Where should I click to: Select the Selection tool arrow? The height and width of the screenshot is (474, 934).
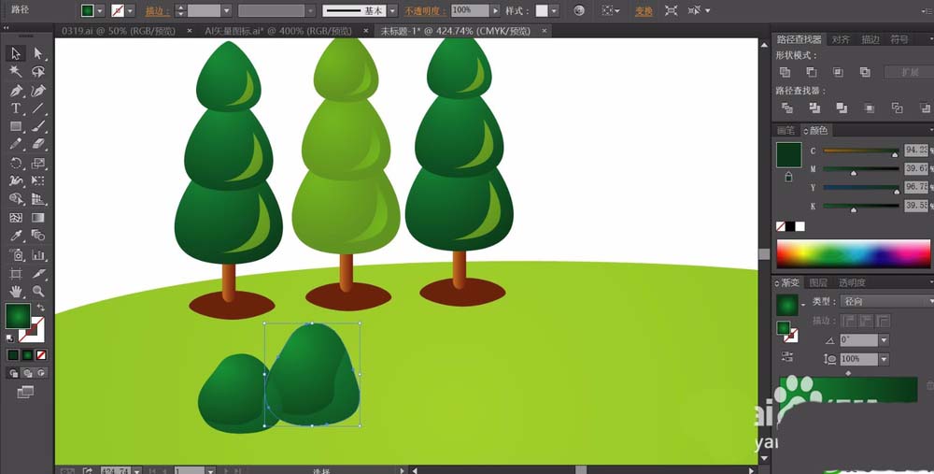pyautogui.click(x=16, y=53)
